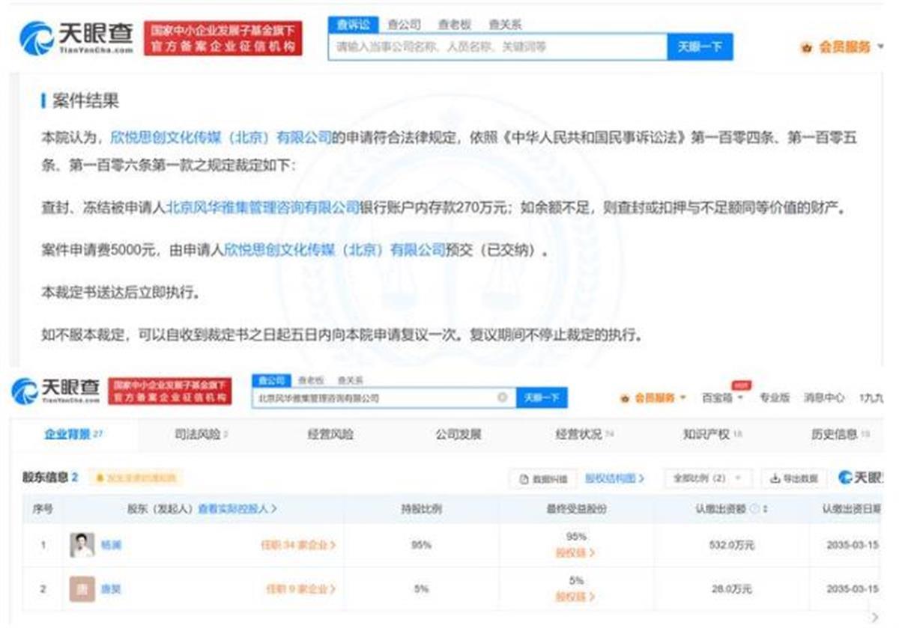Click the 28.0万元 cell
This screenshot has height=628, width=899.
[x=732, y=589]
